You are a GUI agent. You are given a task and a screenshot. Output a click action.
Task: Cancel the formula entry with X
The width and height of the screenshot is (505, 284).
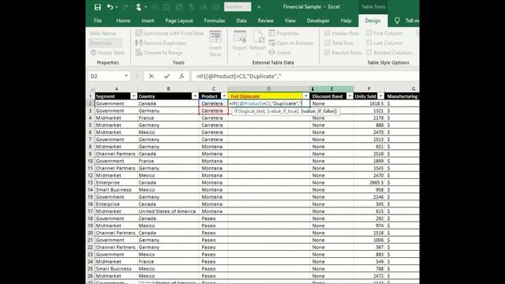click(151, 77)
